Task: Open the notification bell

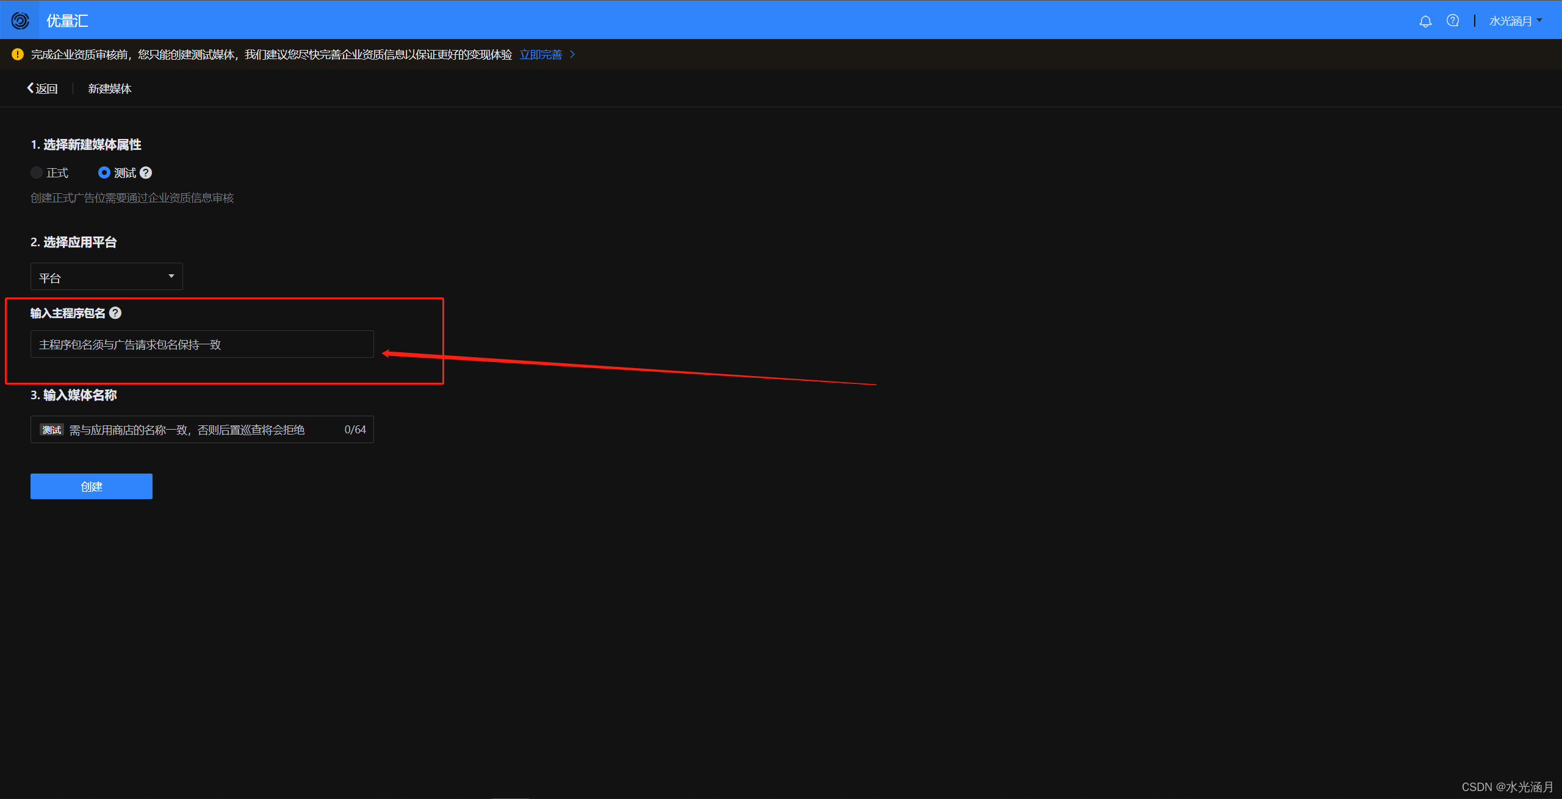Action: tap(1425, 21)
